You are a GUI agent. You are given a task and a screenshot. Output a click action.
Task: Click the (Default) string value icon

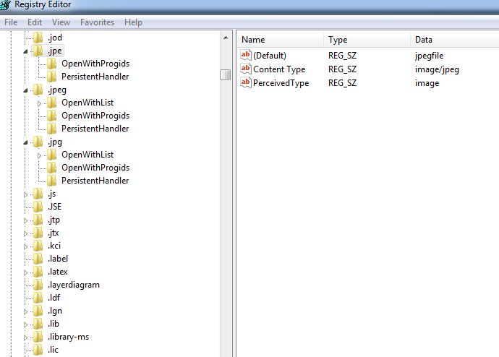coord(246,55)
